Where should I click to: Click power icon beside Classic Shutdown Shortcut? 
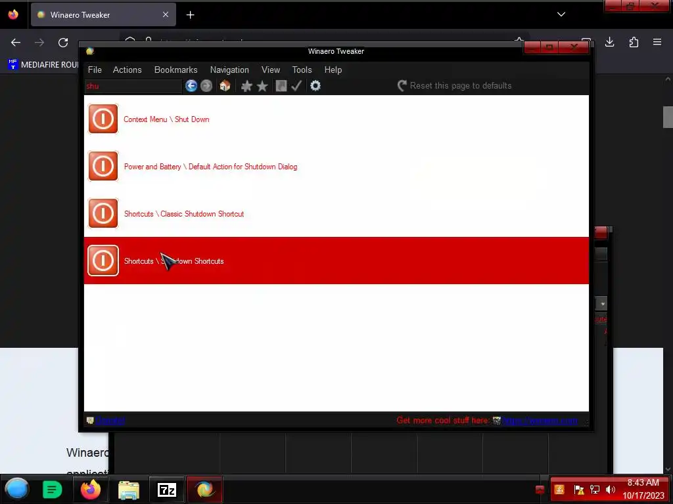(x=103, y=213)
